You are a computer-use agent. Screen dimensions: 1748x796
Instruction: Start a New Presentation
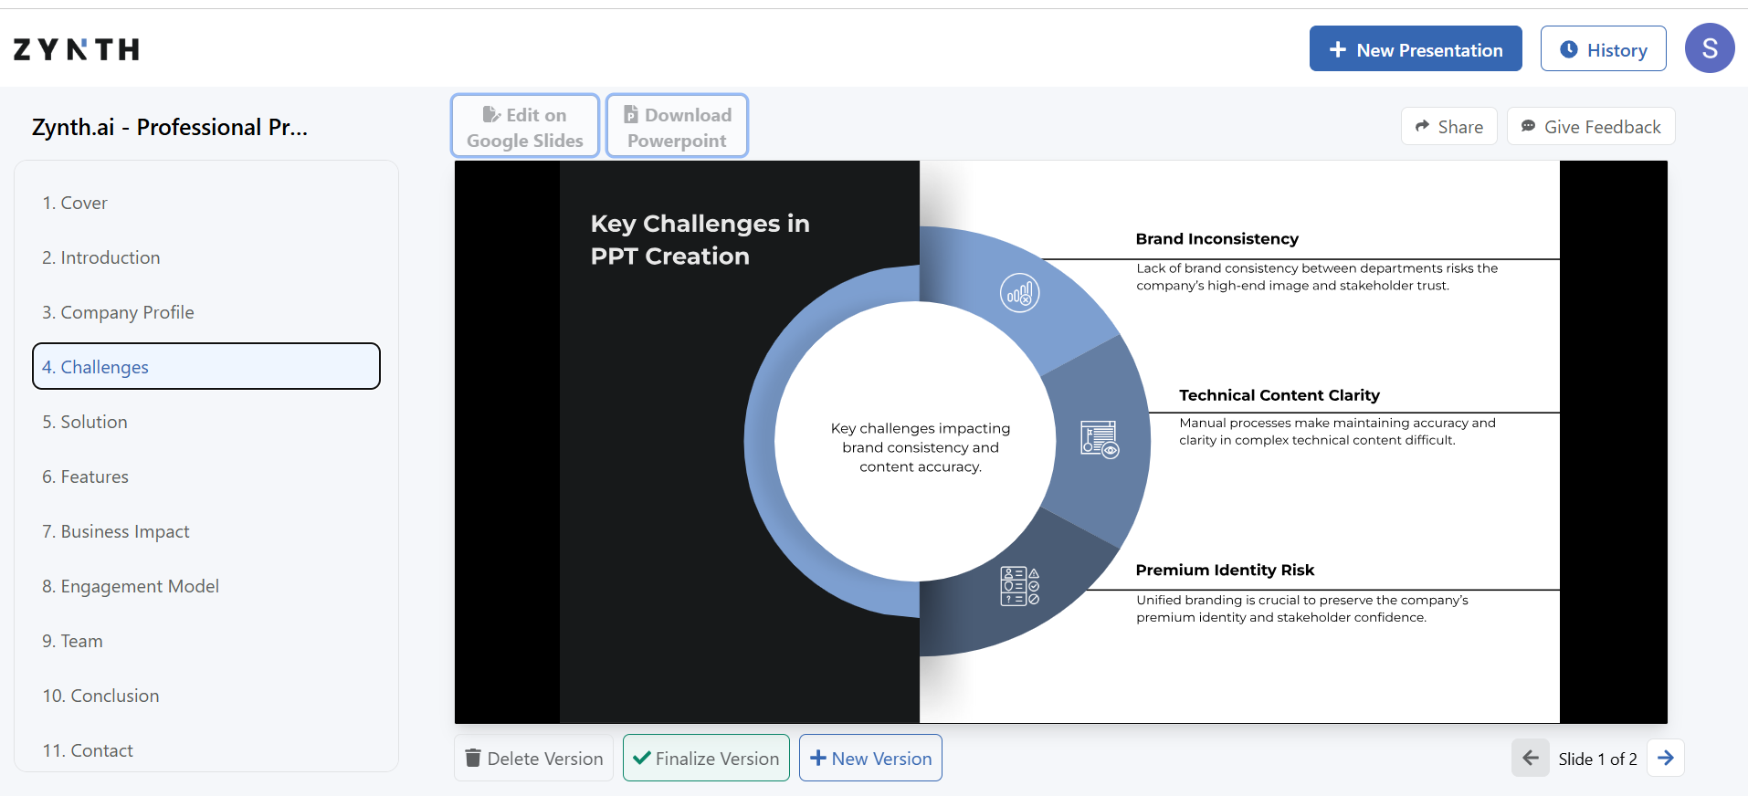(x=1415, y=49)
